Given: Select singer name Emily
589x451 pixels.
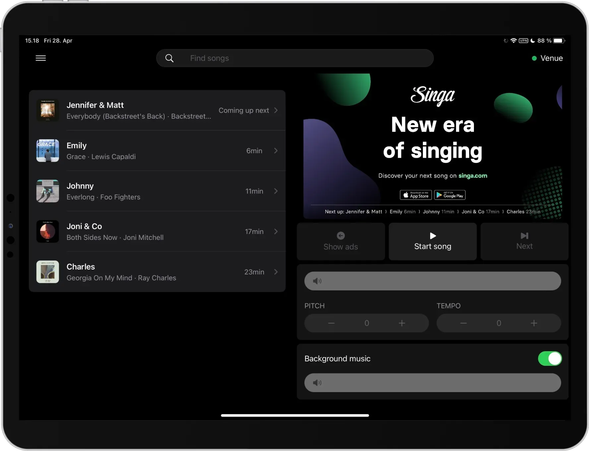Looking at the screenshot, I should [77, 145].
